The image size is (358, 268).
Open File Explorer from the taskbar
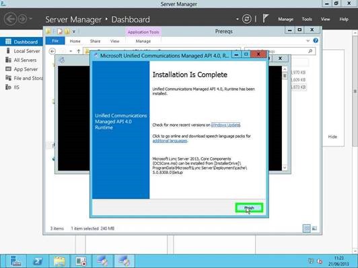pyautogui.click(x=59, y=261)
